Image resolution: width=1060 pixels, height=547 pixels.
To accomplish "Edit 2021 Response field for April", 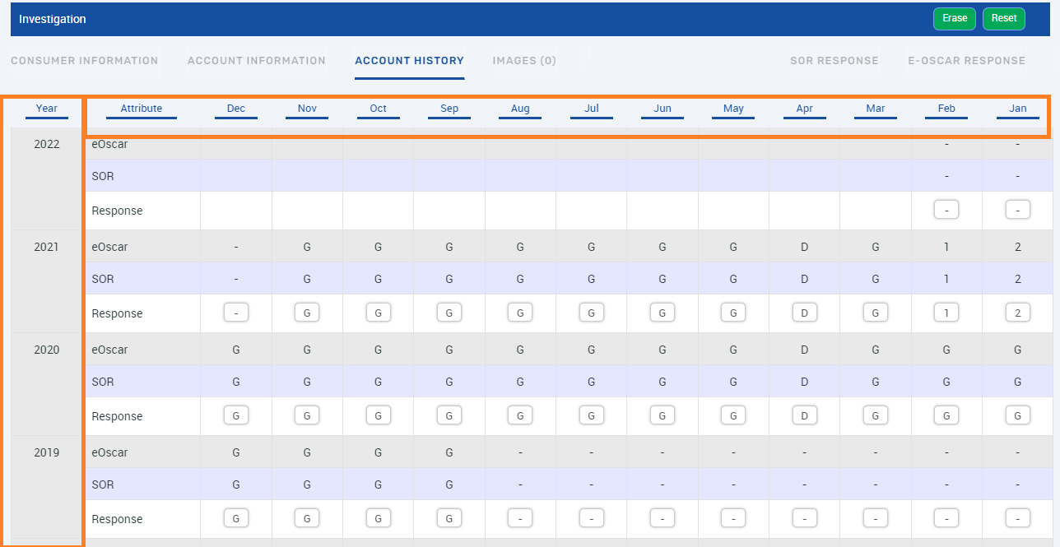I will coord(804,313).
